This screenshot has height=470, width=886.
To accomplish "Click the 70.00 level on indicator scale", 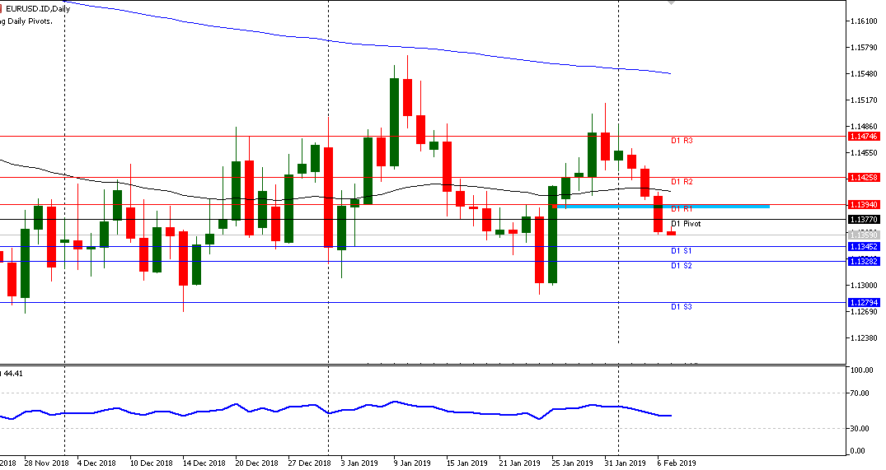I will coord(861,393).
